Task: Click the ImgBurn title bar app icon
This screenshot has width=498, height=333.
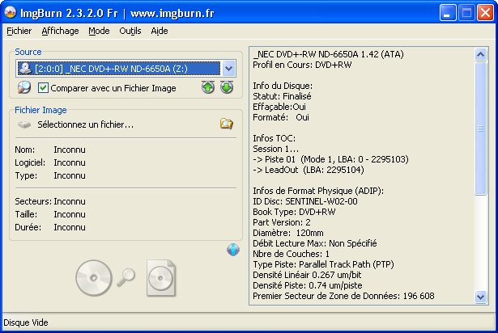Action: (x=11, y=13)
